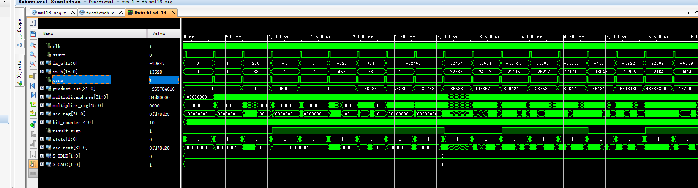Image resolution: width=698 pixels, height=188 pixels.
Task: Add a marker to the waveform
Action: tap(33, 124)
